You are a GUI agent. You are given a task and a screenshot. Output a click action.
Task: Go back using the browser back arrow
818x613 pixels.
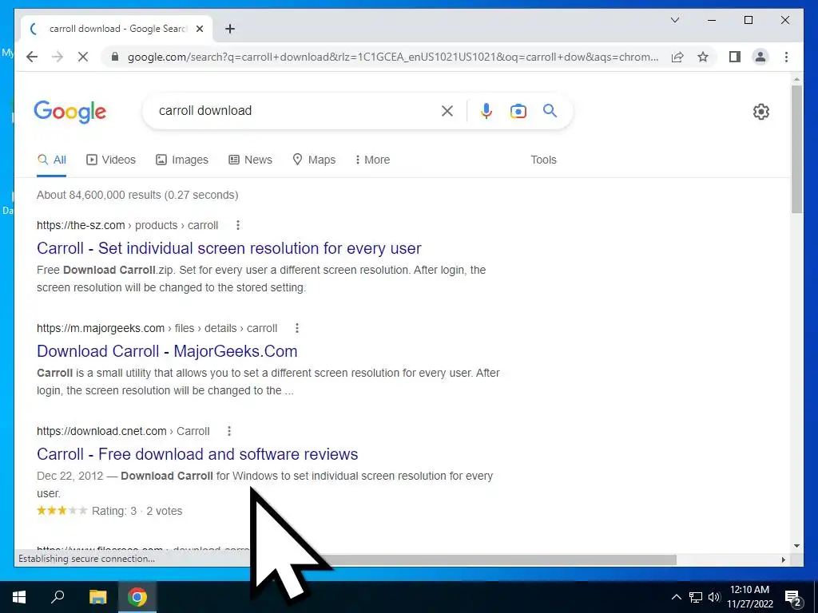click(x=32, y=57)
